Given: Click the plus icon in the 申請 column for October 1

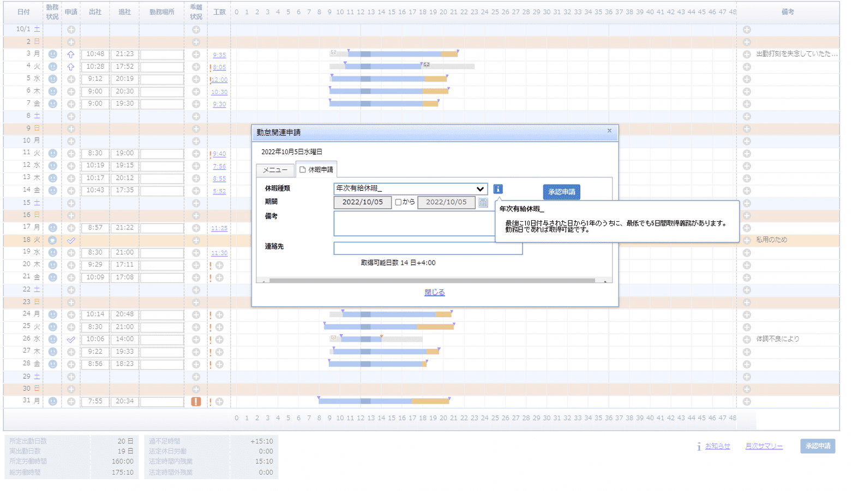Looking at the screenshot, I should [71, 29].
